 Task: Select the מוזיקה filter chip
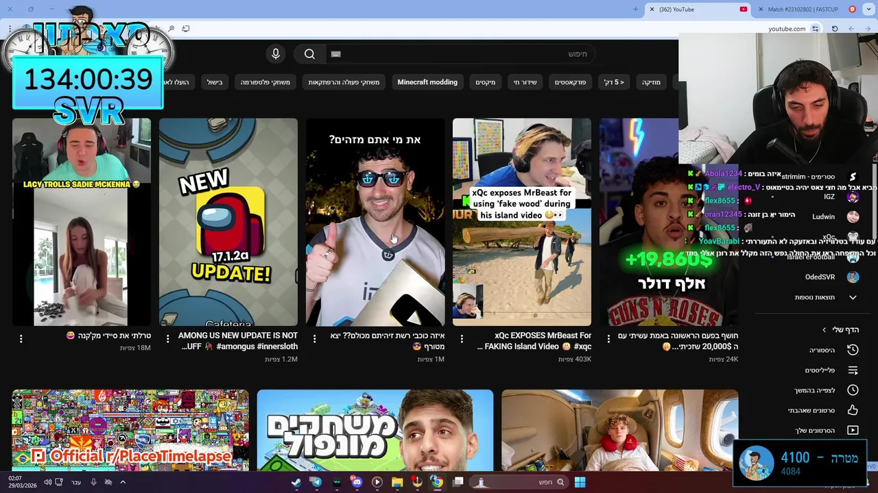coord(651,82)
